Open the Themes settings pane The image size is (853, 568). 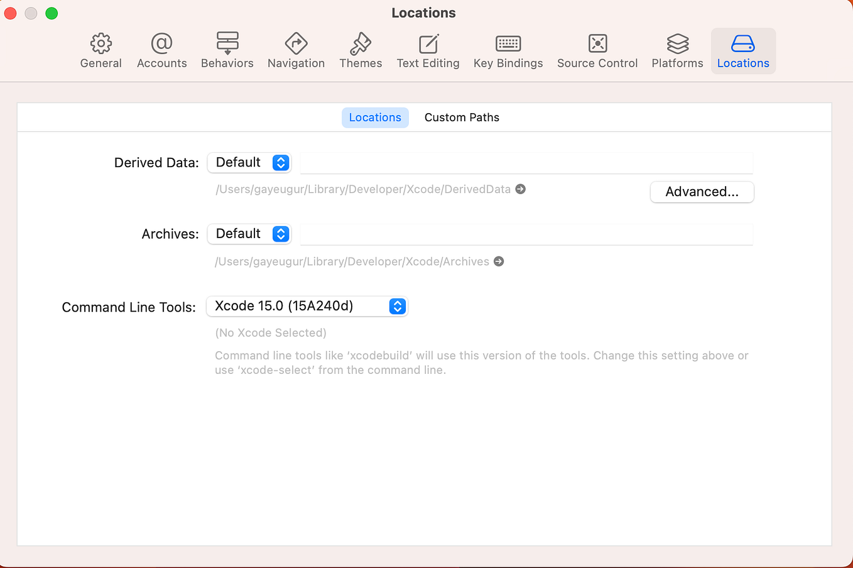(x=361, y=51)
